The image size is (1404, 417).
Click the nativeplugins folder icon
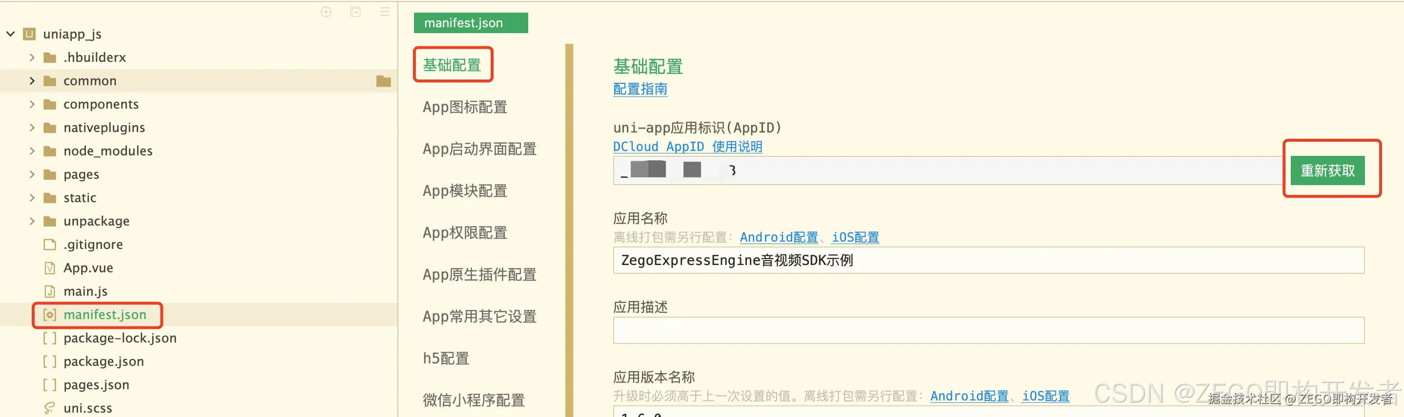pyautogui.click(x=50, y=128)
